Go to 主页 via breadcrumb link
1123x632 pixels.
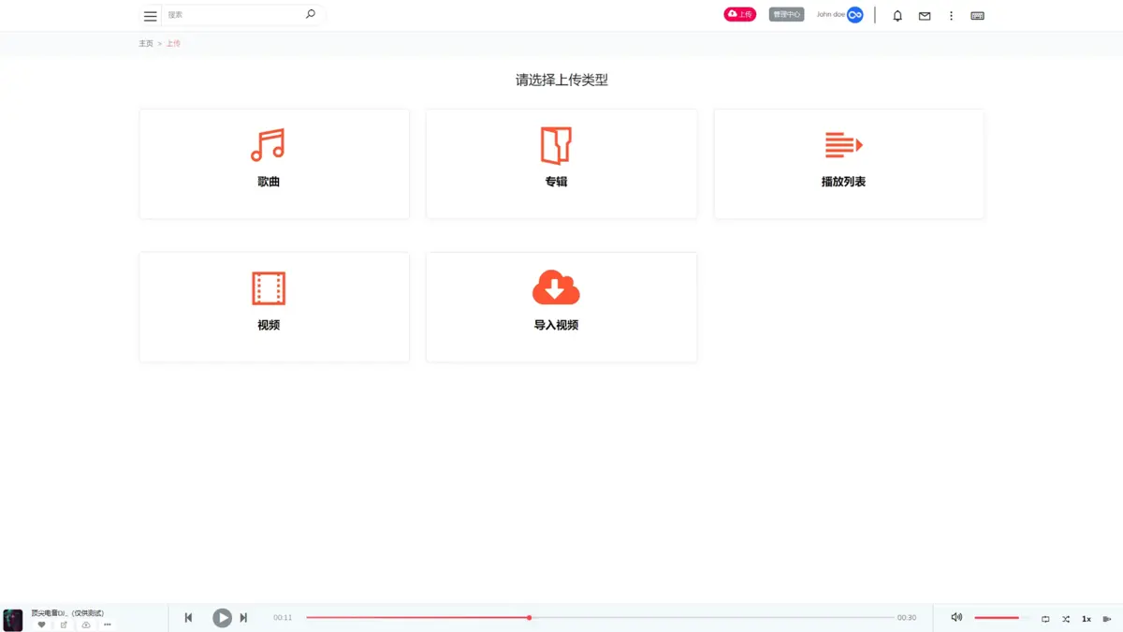tap(146, 44)
